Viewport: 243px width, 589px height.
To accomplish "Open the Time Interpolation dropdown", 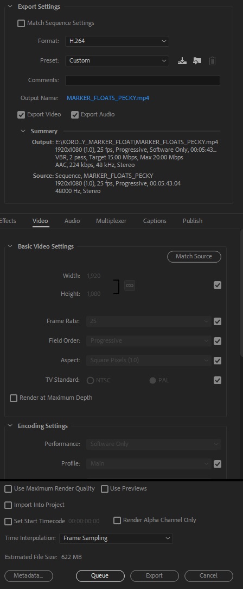I will click(116, 538).
